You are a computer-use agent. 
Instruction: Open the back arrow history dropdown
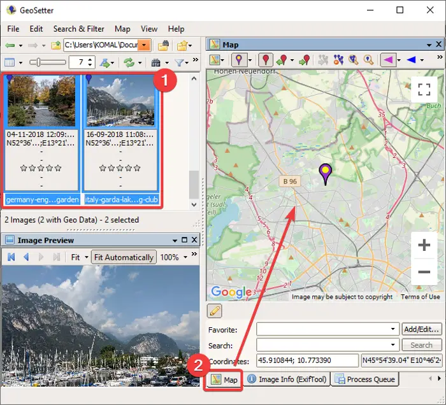click(x=21, y=45)
